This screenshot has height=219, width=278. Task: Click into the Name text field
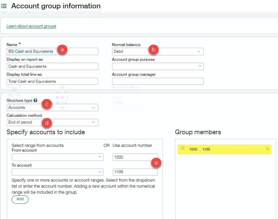tap(32, 51)
